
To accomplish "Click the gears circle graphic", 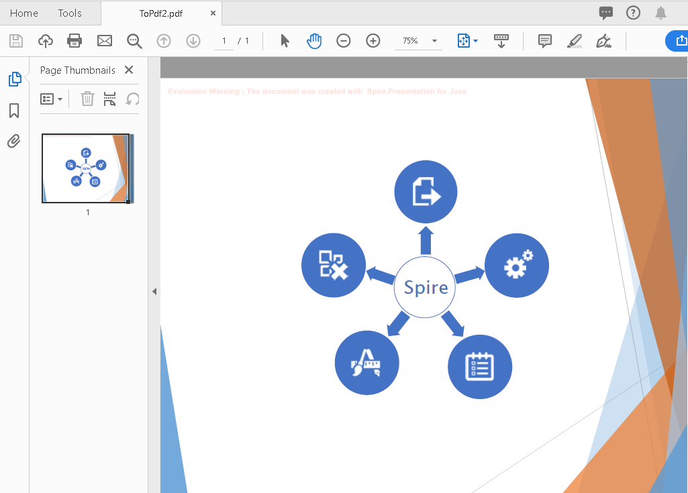I will point(517,266).
